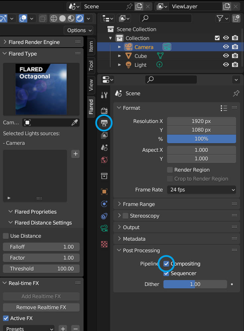
Task: Open the Scene properties tab
Action: tap(104, 147)
